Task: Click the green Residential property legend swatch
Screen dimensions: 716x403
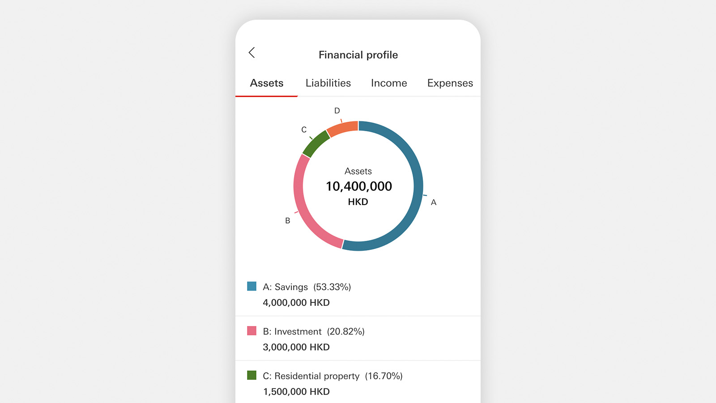Action: point(252,375)
